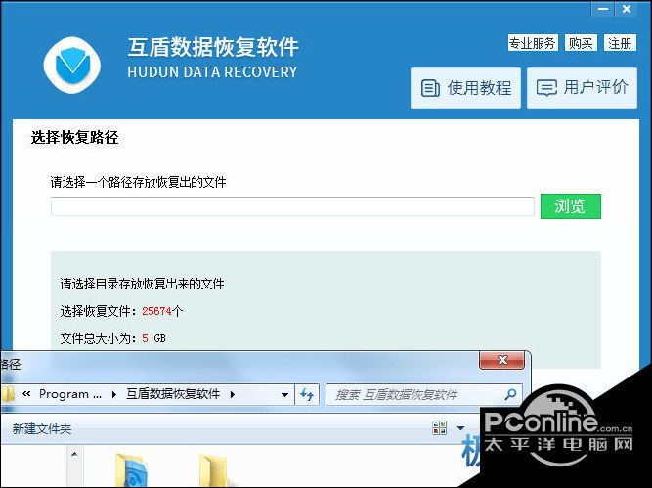Image resolution: width=652 pixels, height=488 pixels.
Task: Select the folder icon containing blue file
Action: coord(131,470)
